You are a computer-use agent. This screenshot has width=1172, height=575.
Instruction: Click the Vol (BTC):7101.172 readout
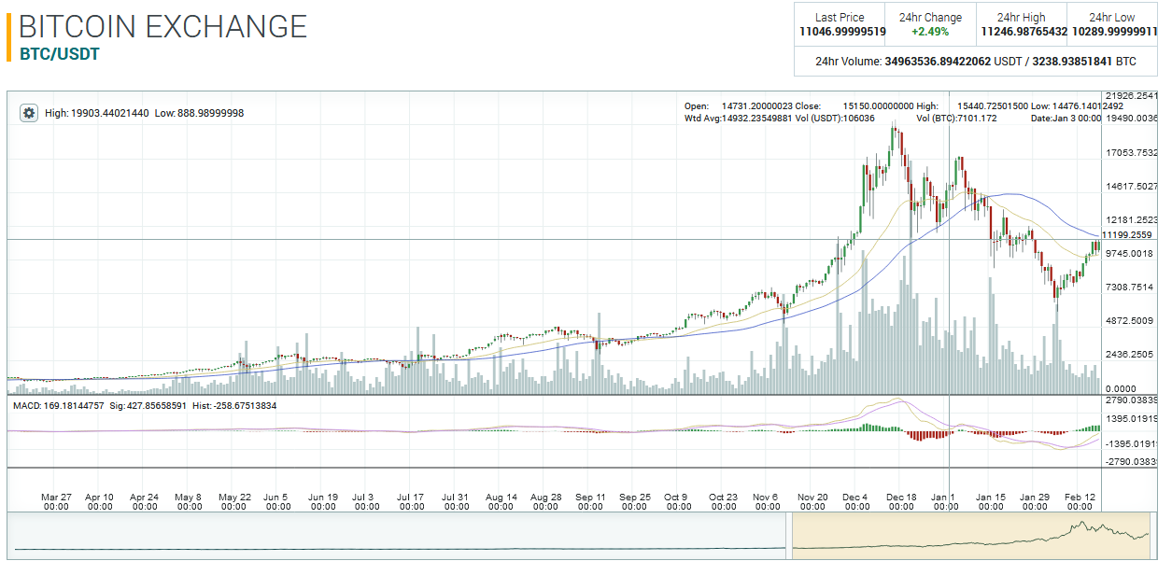pos(956,119)
